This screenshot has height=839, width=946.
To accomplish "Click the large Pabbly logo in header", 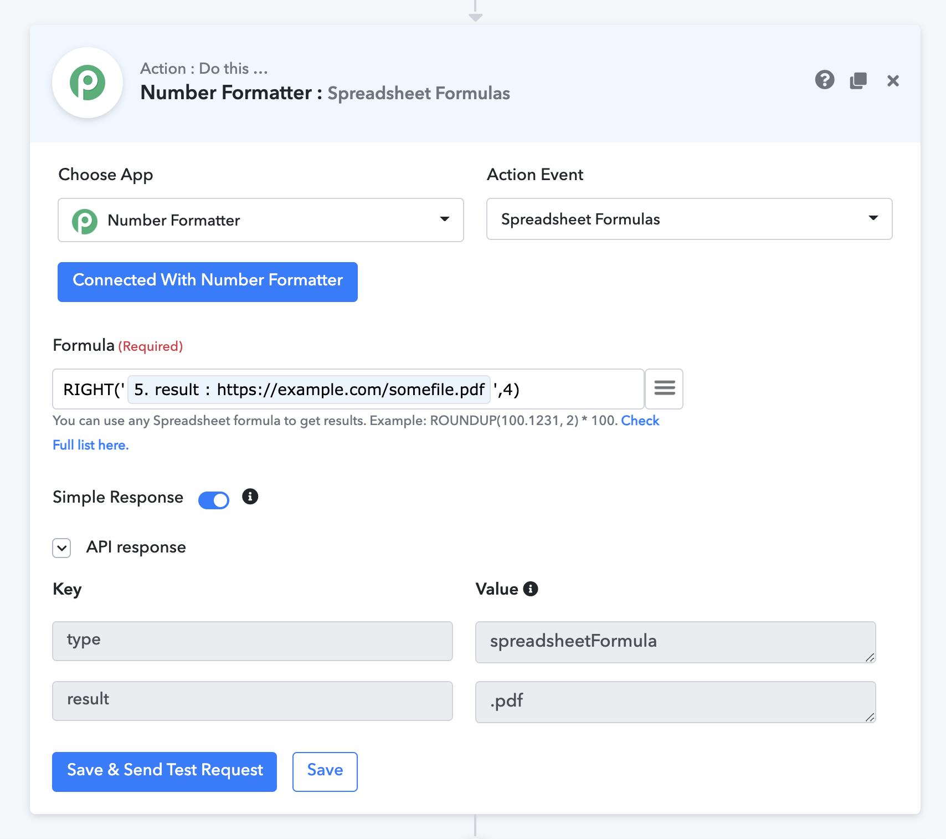I will 88,83.
